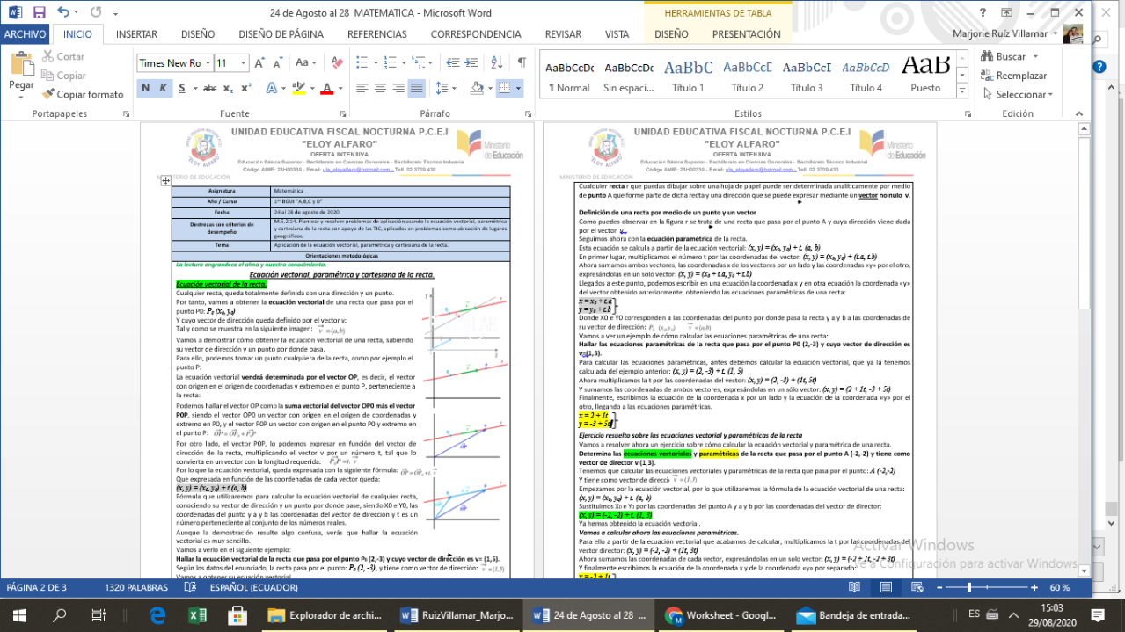Viewport: 1125px width, 632px height.
Task: Switch to the REFERENCIAS tab
Action: (376, 34)
